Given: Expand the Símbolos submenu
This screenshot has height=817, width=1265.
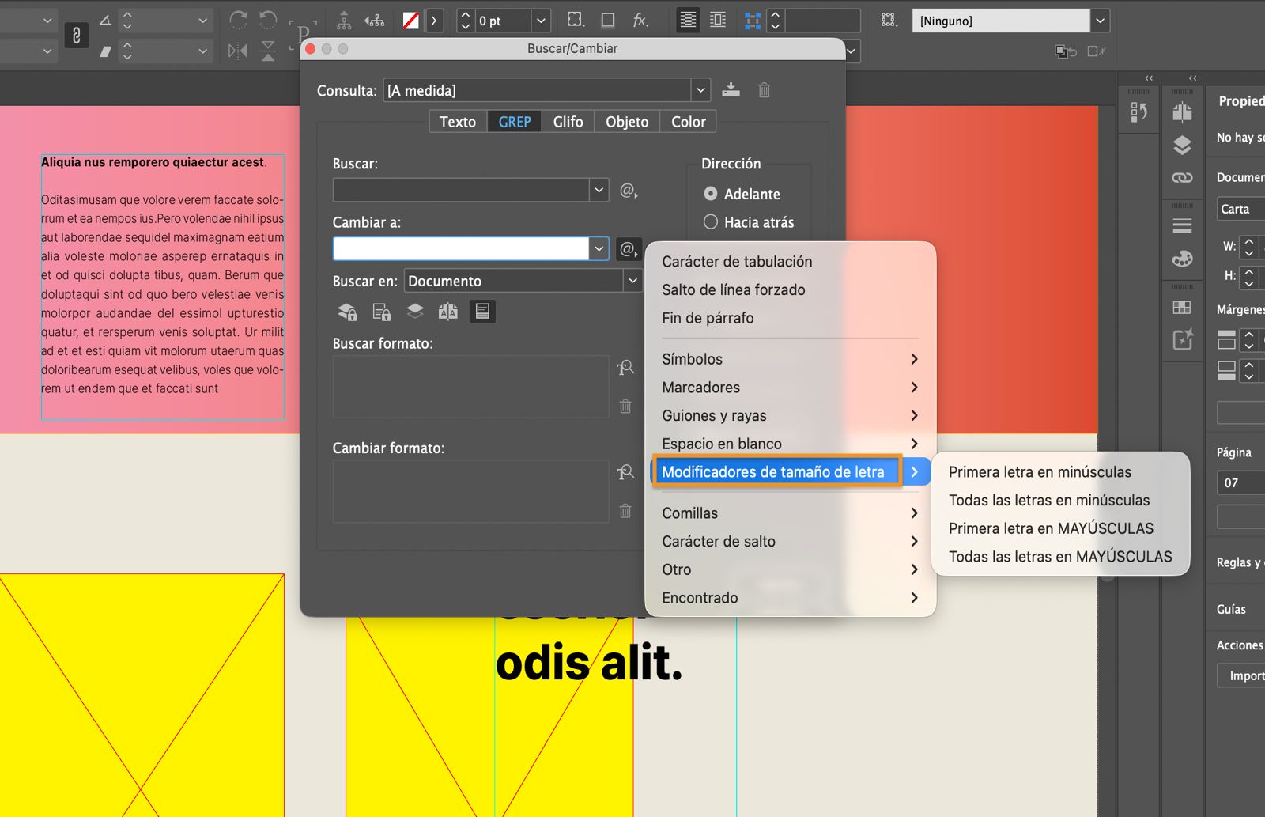Looking at the screenshot, I should coord(791,359).
